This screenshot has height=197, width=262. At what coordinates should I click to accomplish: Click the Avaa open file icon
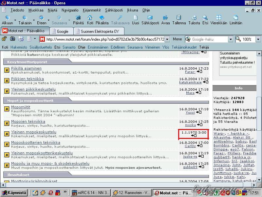165,18
